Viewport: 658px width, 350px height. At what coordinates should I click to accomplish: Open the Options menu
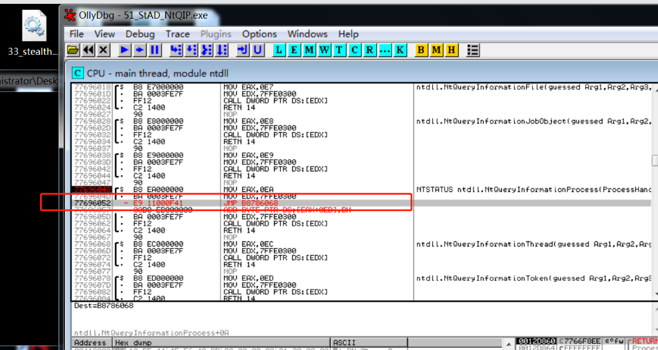(259, 34)
